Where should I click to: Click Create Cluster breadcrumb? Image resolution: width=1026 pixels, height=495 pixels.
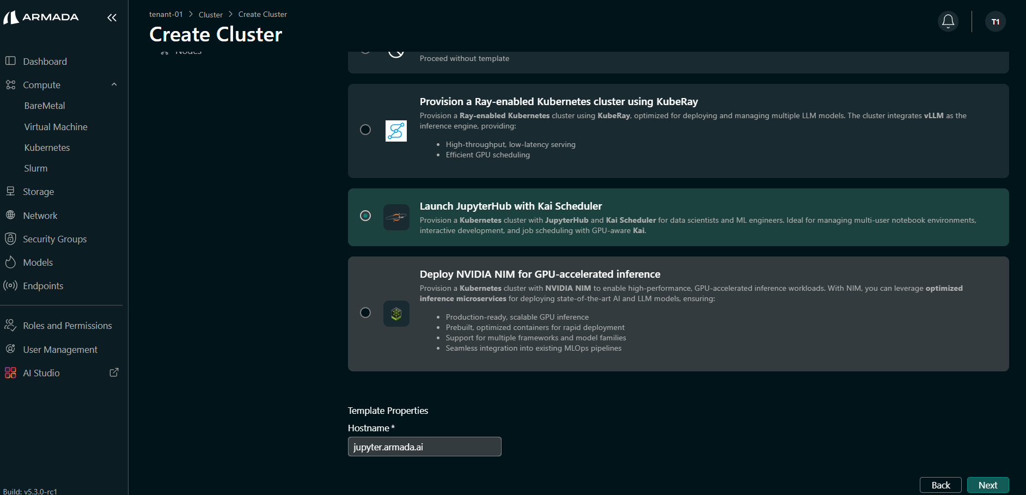coord(262,14)
